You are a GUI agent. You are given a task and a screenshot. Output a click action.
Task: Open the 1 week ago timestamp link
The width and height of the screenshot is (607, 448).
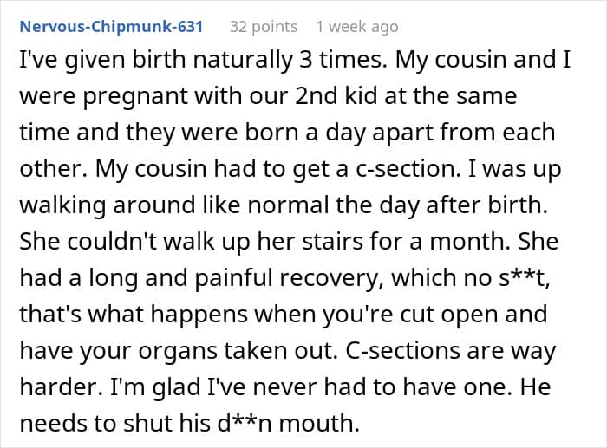[357, 27]
